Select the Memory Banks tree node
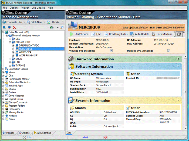Screen dimensions: 189x141 [x=16, y=112]
